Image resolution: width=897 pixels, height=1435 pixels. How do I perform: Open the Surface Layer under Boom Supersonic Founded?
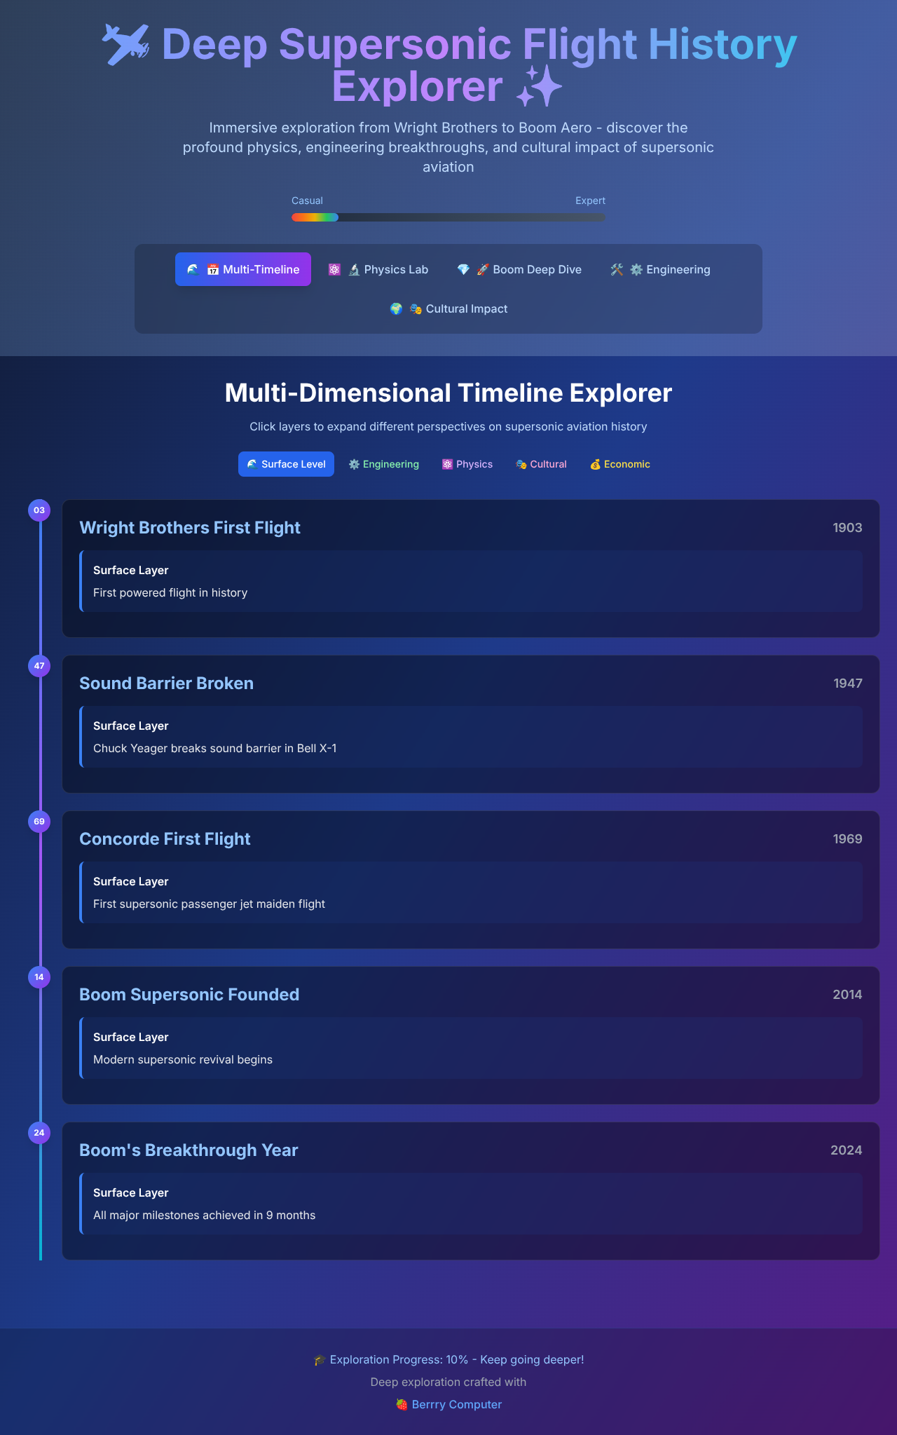[471, 1048]
